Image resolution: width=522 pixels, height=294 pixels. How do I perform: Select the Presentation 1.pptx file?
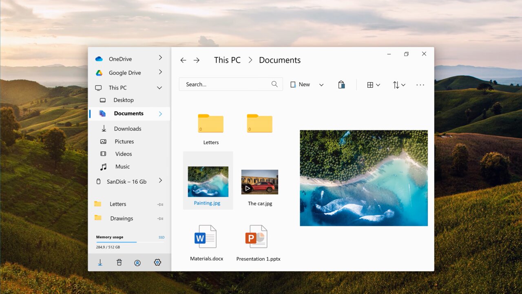coord(258,243)
